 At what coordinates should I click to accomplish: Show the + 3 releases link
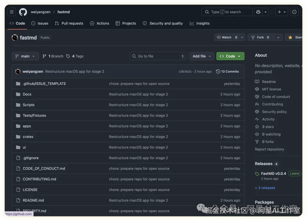[x=265, y=188]
